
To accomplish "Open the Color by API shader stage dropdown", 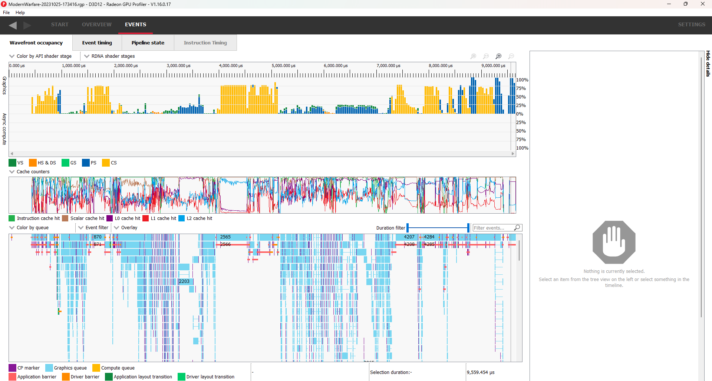I will coord(40,56).
